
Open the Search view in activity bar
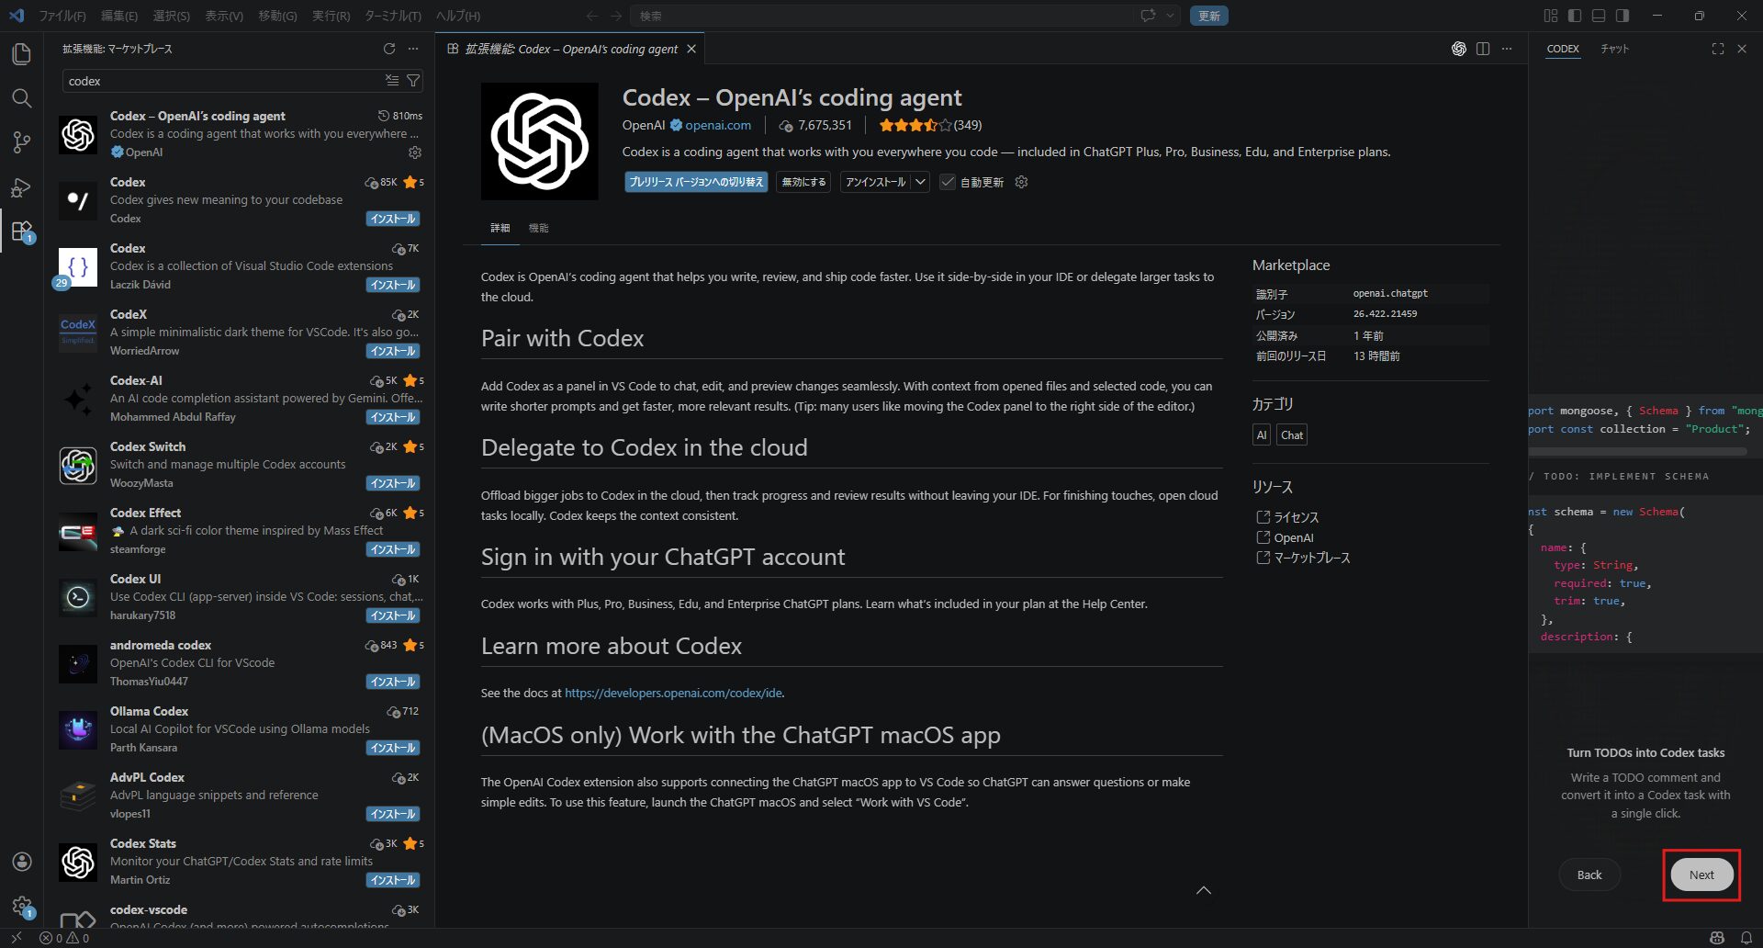(x=21, y=98)
